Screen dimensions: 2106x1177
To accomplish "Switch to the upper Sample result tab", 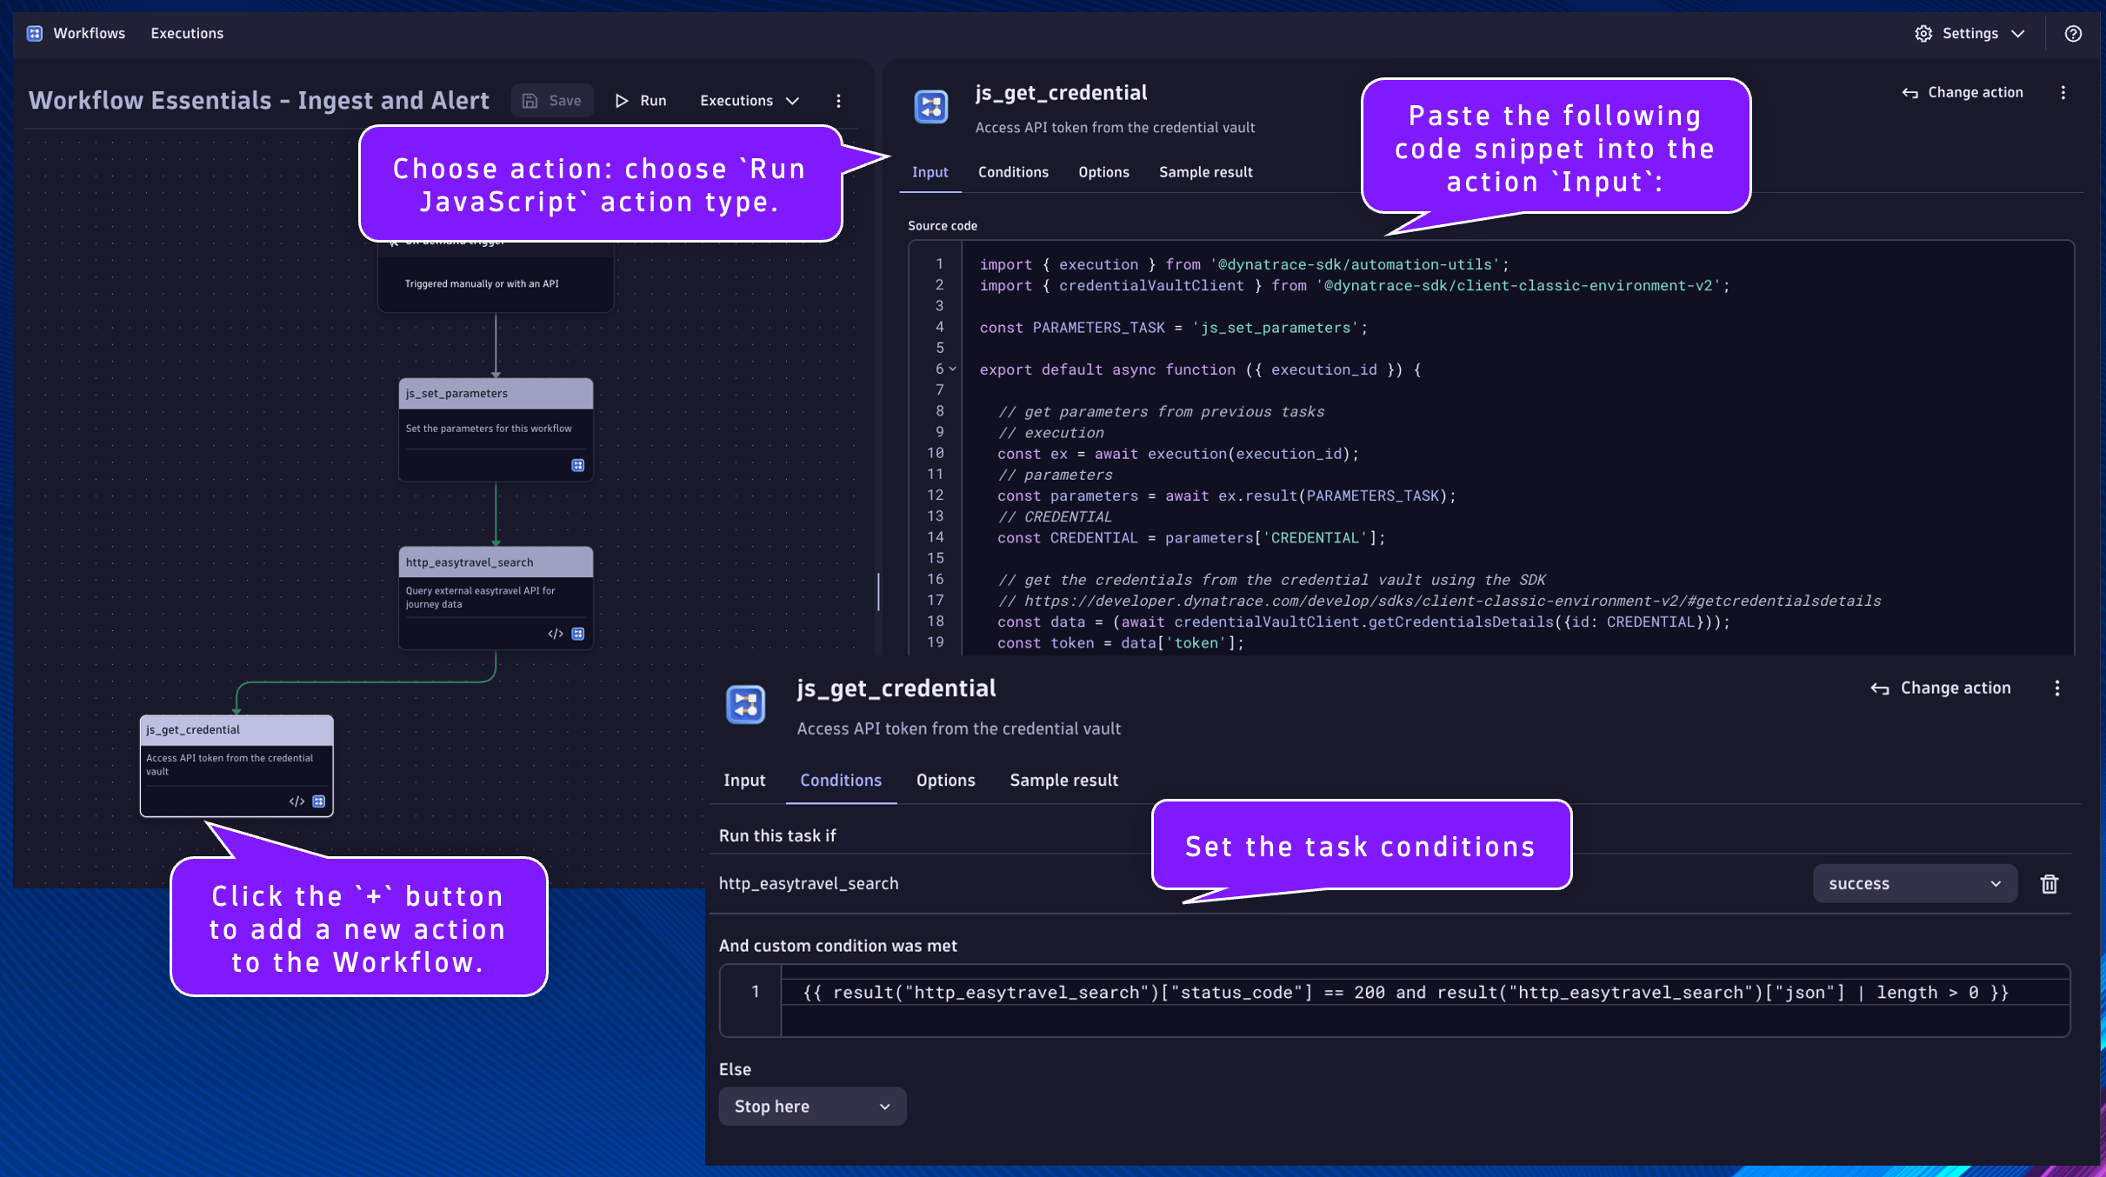I will (x=1205, y=172).
